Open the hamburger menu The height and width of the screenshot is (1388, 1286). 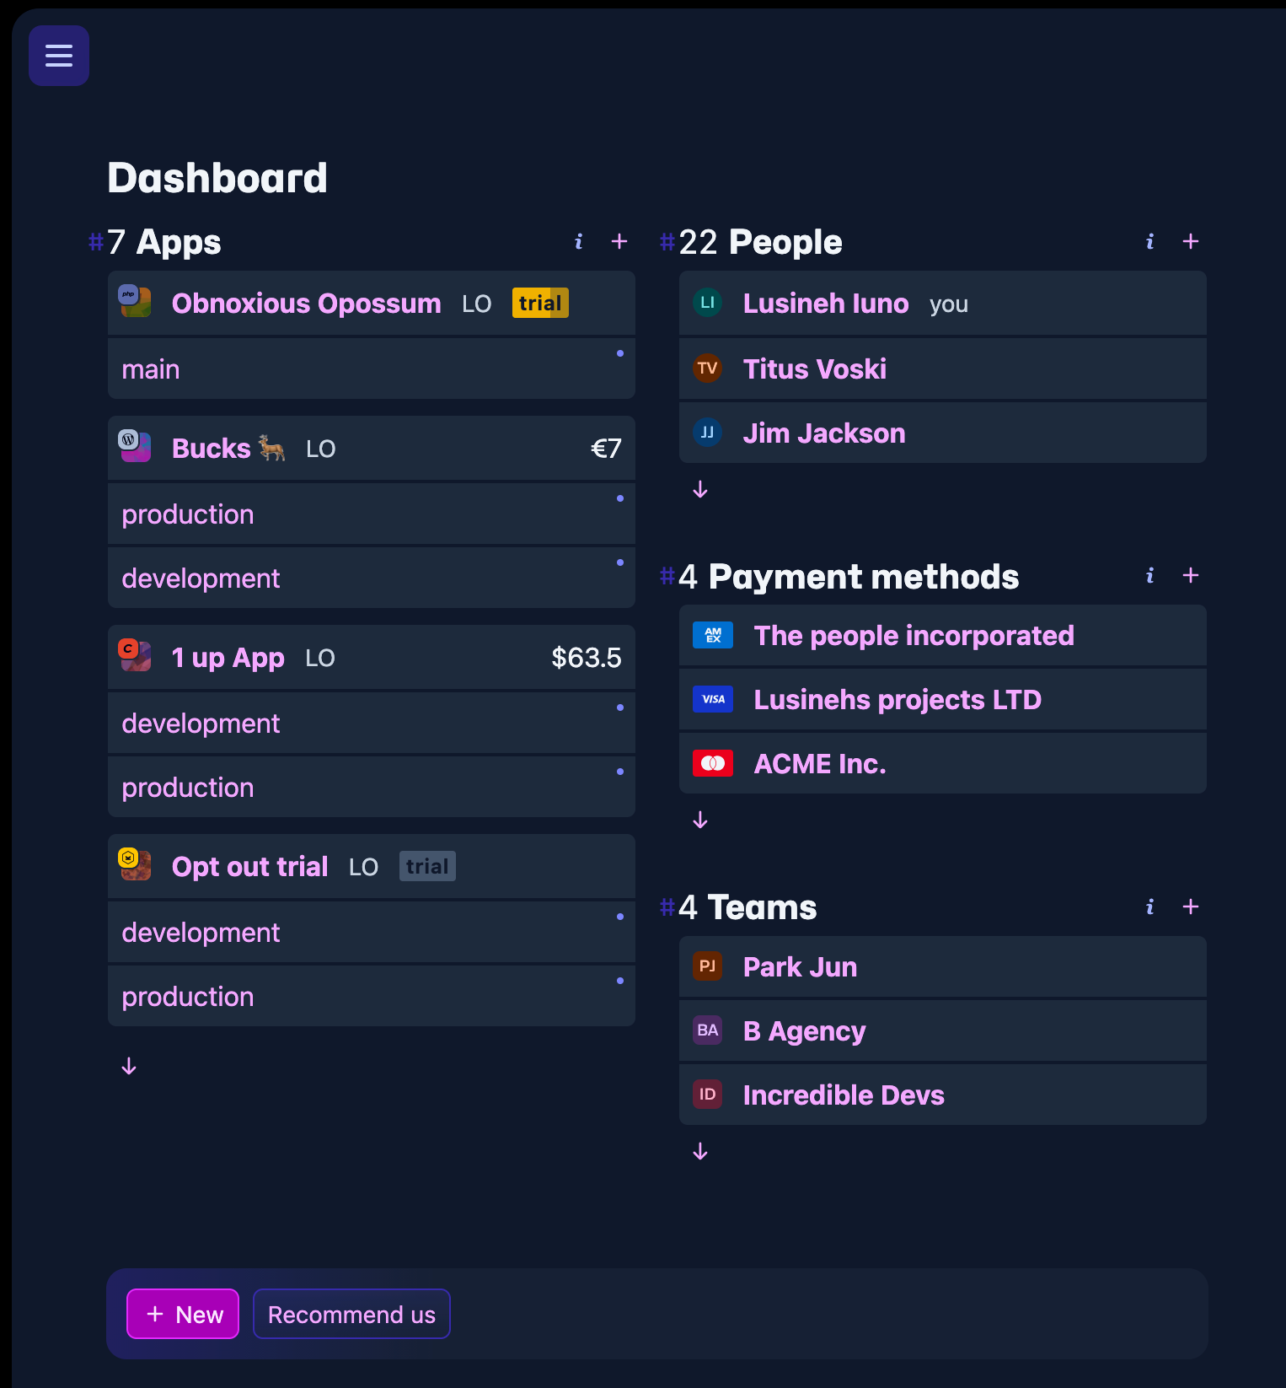pos(59,56)
